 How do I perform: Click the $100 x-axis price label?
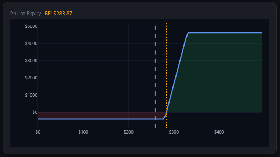tap(83, 132)
